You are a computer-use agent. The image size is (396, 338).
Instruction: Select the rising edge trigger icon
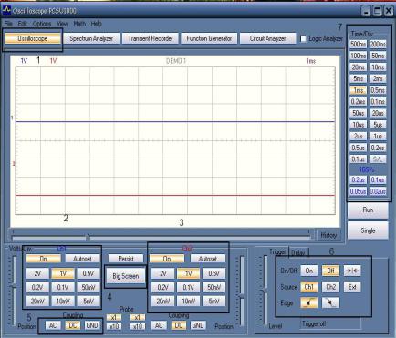[308, 302]
